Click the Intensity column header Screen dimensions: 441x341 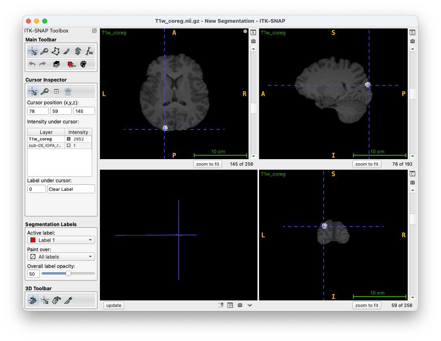pyautogui.click(x=78, y=132)
